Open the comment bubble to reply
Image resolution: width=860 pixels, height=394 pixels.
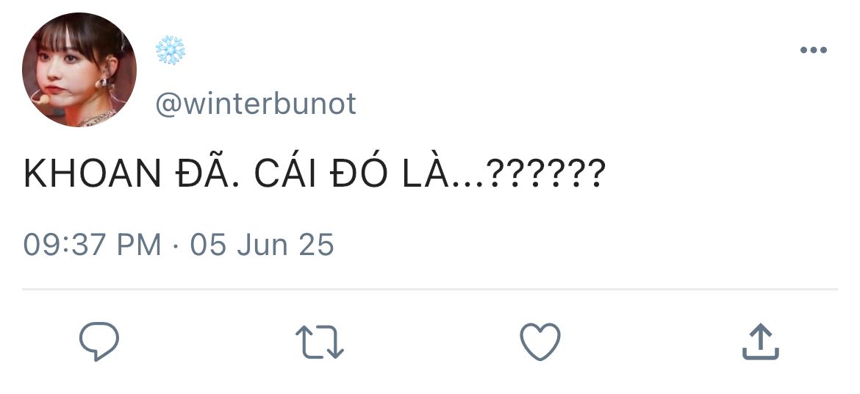point(99,341)
